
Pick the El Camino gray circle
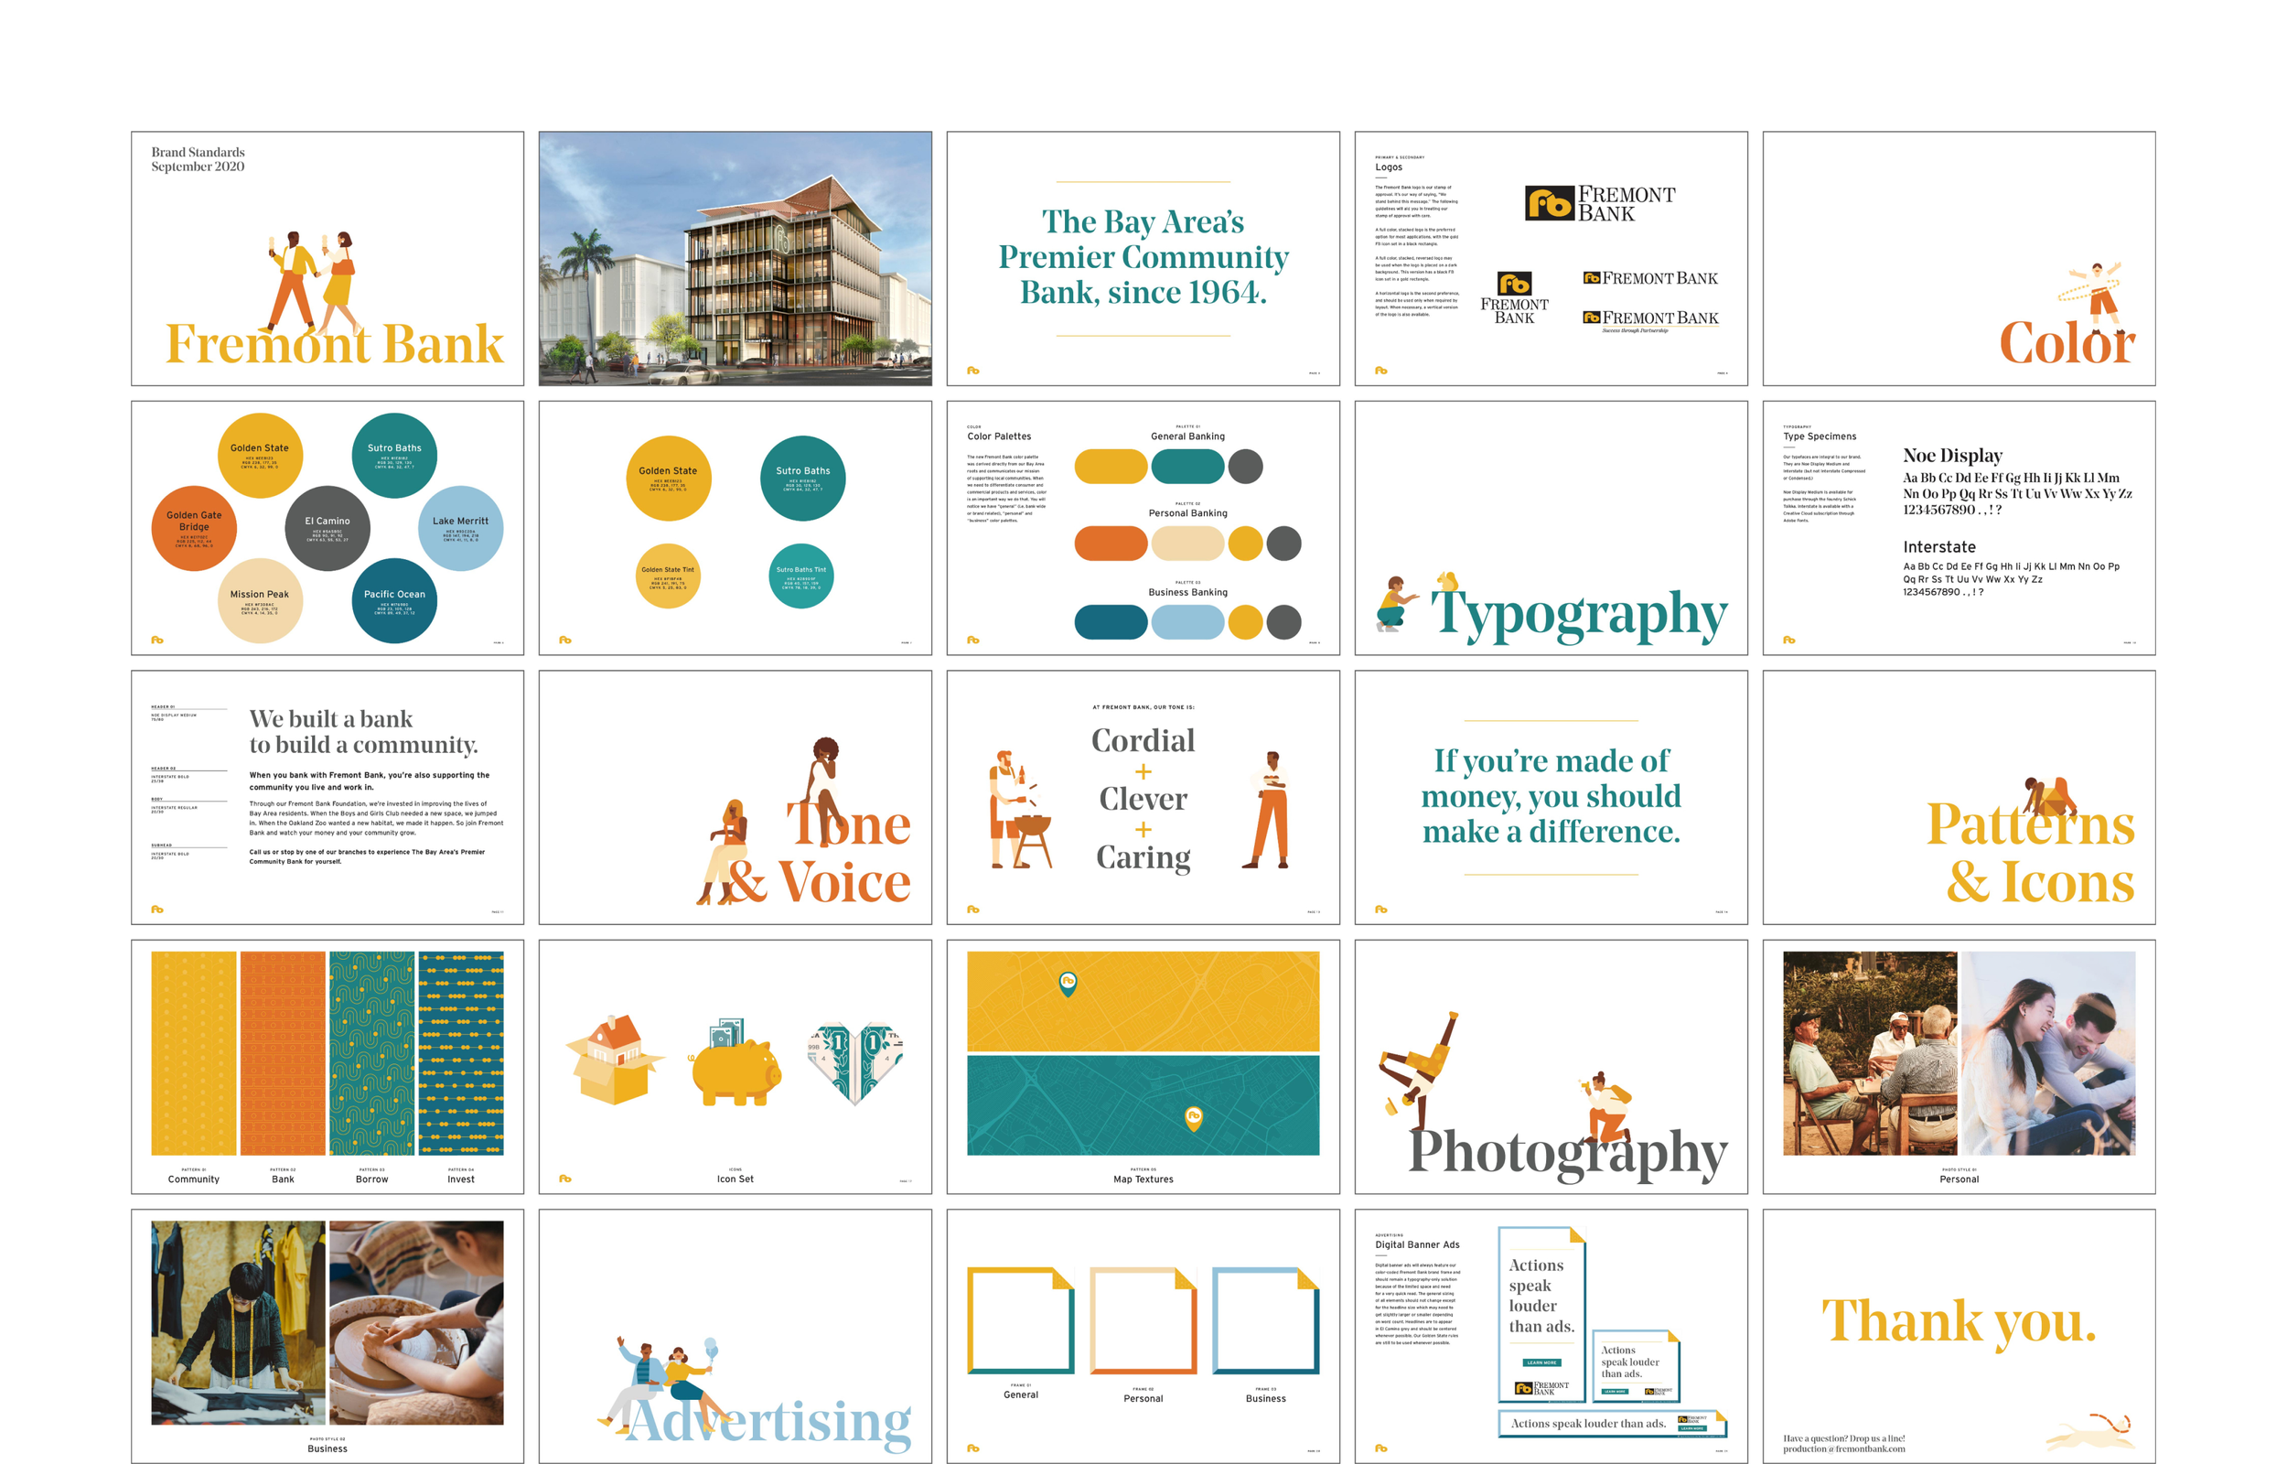click(x=327, y=528)
